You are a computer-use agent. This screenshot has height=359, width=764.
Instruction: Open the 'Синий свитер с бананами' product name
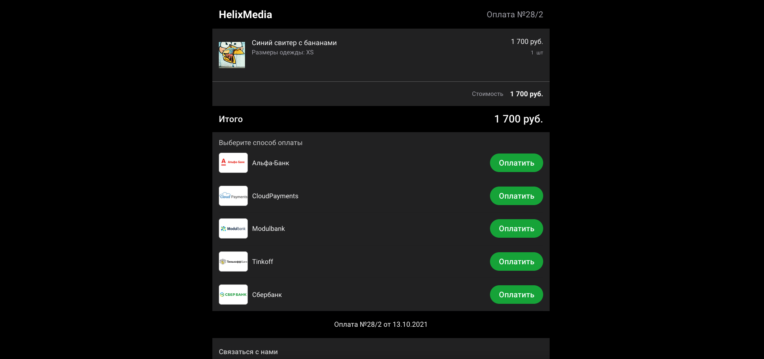click(294, 43)
